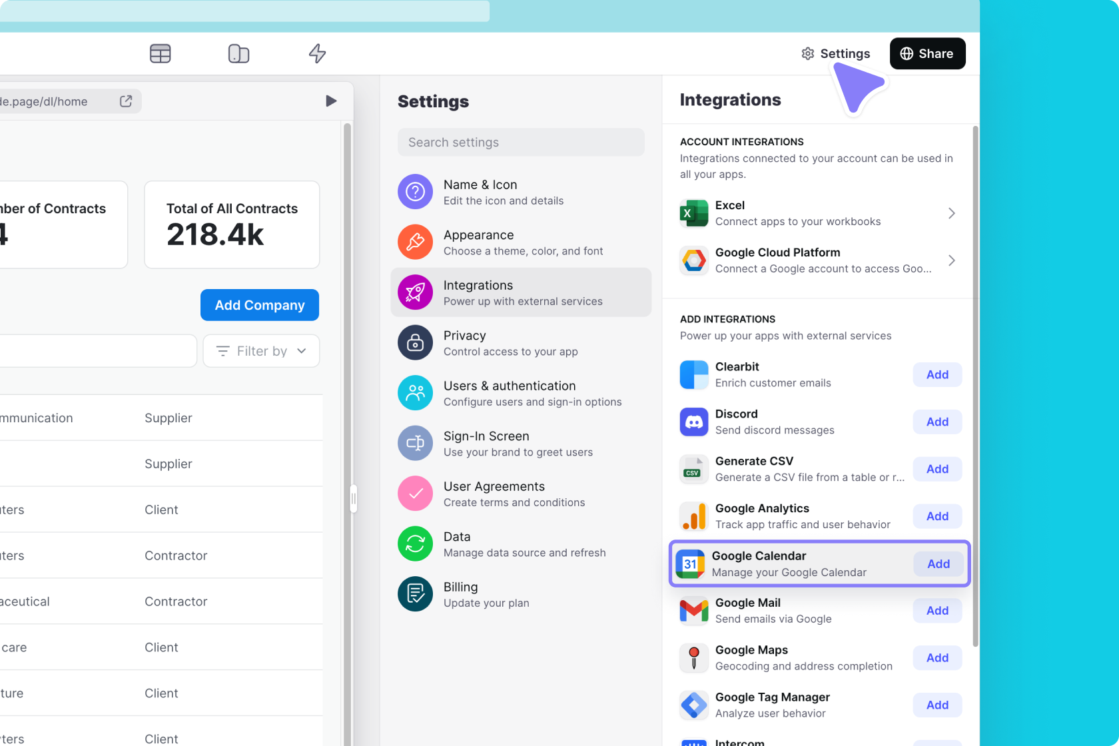Expand the Excel integration chevron
Screen dimensions: 1119x746
point(951,213)
